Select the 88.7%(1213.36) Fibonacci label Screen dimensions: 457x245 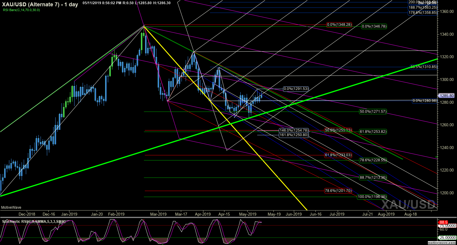[x=373, y=178]
